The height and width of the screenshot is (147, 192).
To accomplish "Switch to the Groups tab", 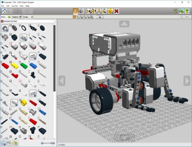I will tap(28, 17).
